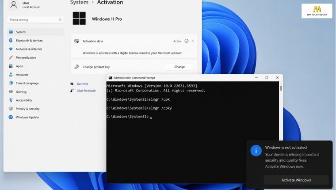Screen dimensions: 336x190
Task: Click the Activate Windows button
Action: pyautogui.click(x=296, y=180)
